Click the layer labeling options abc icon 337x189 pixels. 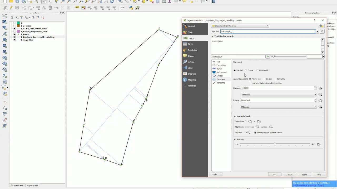click(x=77, y=8)
